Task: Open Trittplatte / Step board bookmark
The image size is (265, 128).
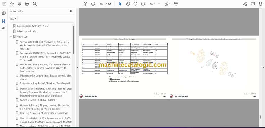Action: click(x=45, y=83)
